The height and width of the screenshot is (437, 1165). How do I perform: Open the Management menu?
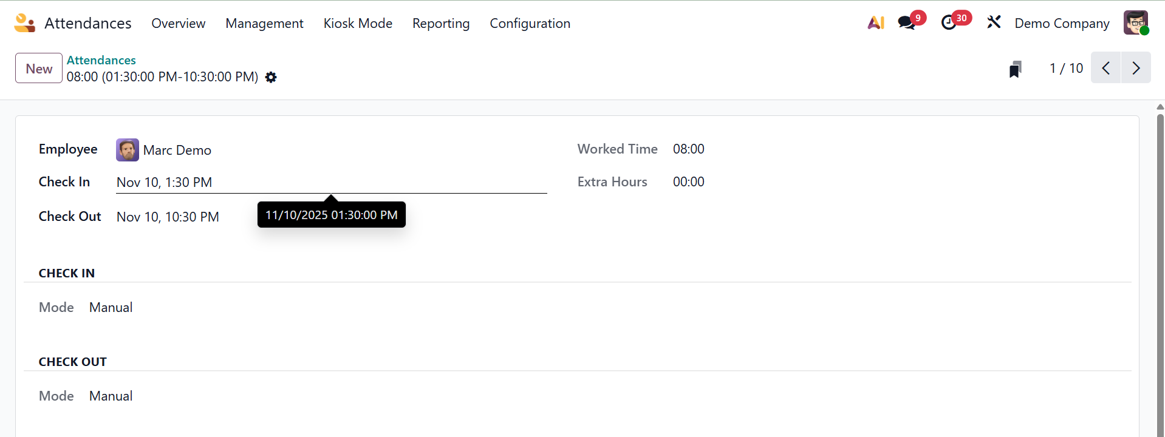264,23
